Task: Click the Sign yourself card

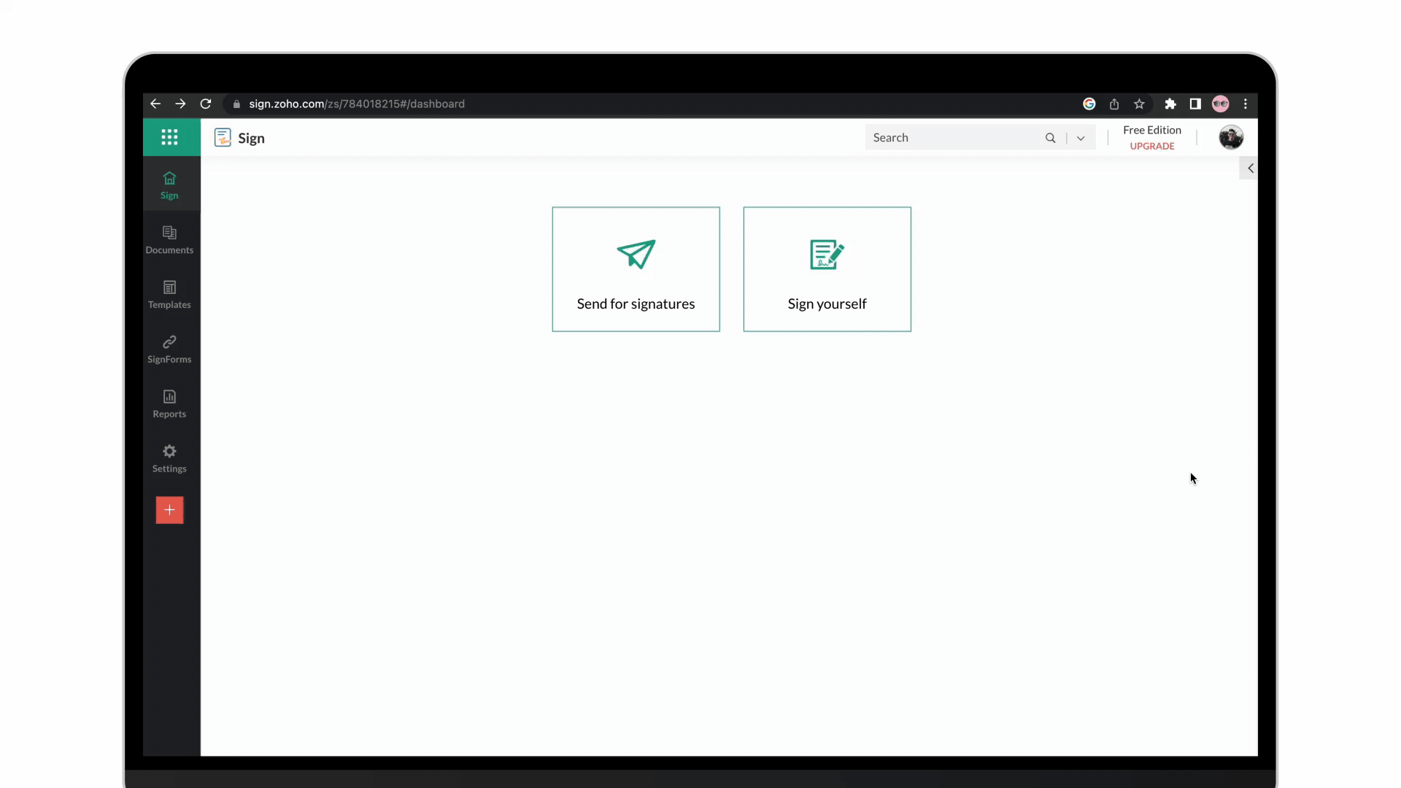Action: [x=827, y=269]
